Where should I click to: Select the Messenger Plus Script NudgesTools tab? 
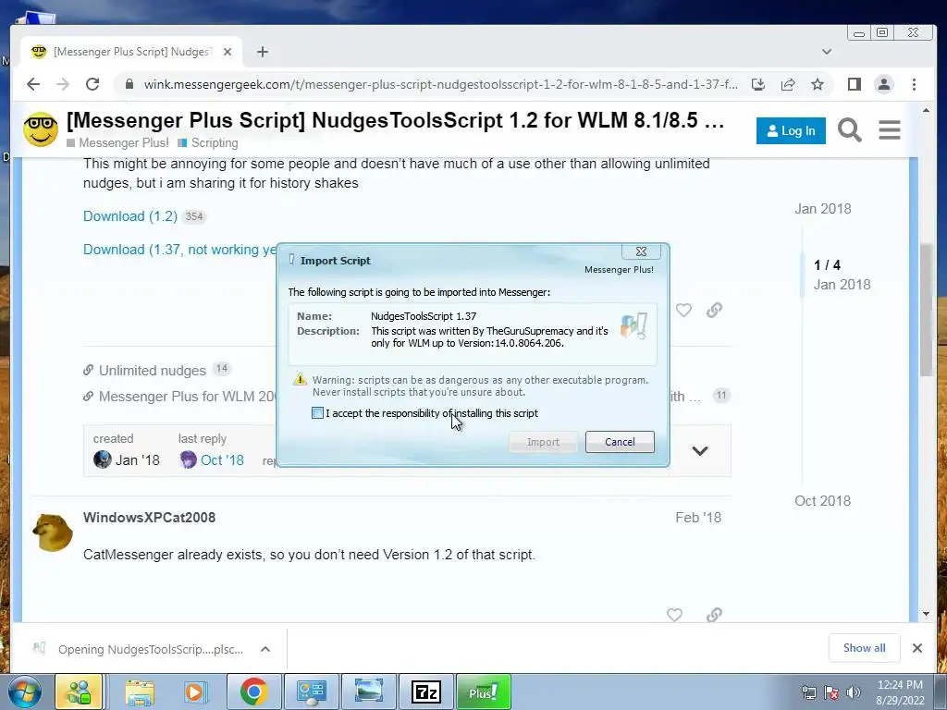(131, 52)
